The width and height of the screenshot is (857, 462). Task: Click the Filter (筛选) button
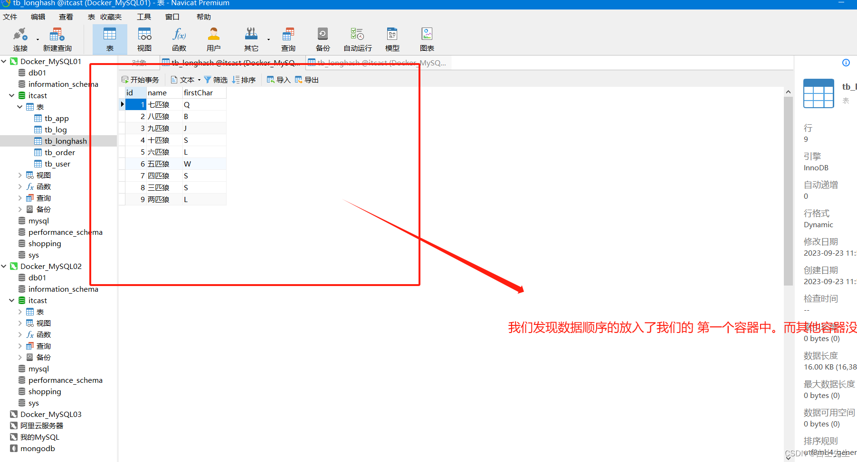tap(216, 80)
